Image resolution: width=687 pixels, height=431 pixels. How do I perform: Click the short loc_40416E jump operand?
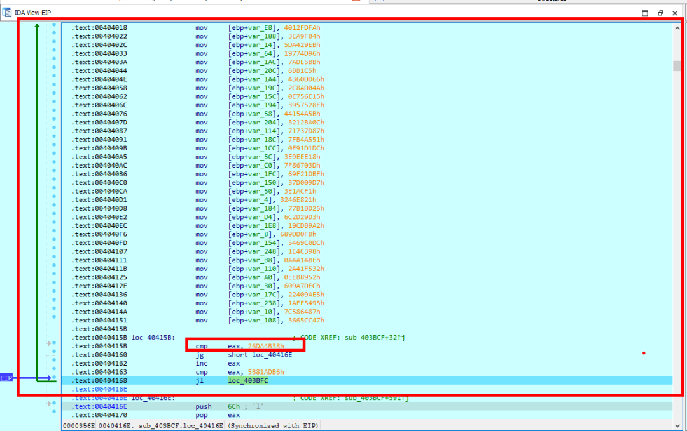click(x=260, y=355)
